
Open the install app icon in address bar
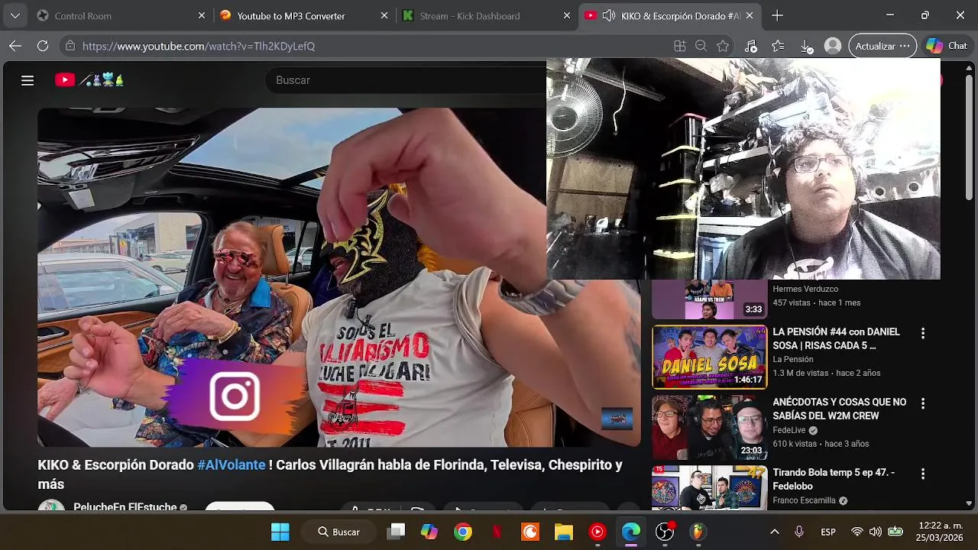(679, 46)
